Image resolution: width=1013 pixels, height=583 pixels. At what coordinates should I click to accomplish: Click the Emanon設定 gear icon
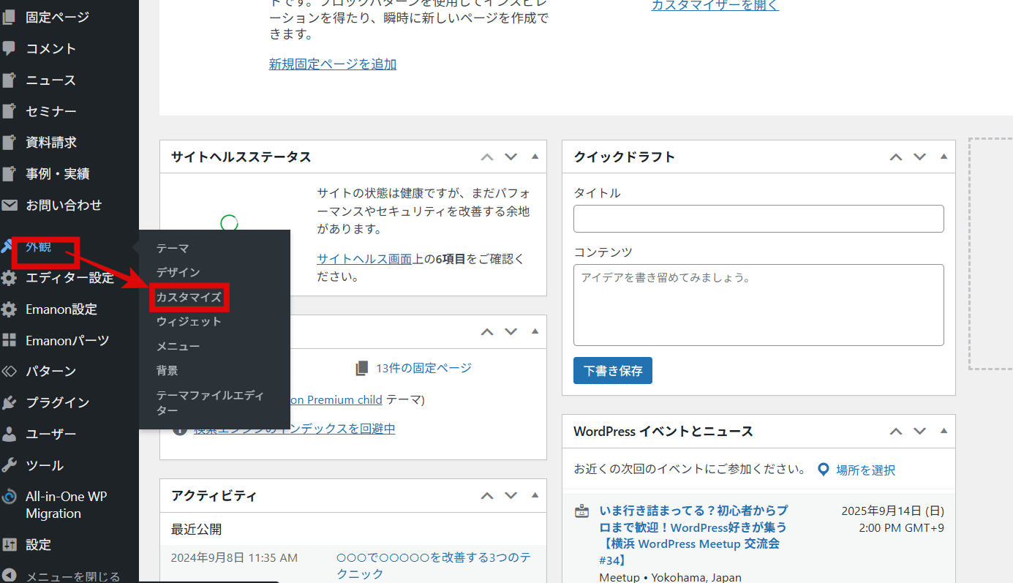(x=10, y=309)
